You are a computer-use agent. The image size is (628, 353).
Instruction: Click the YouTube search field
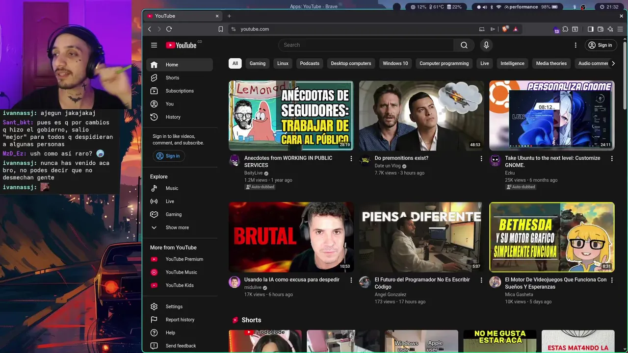[366, 45]
